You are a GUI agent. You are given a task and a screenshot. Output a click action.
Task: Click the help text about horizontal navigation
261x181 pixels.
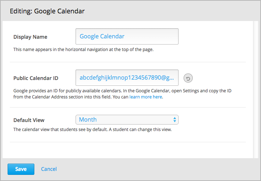coord(84,50)
